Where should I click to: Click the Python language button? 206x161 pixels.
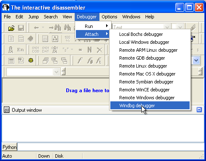click(10, 147)
